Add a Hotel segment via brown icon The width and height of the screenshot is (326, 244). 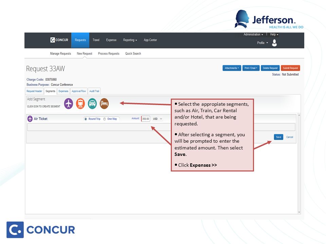[x=104, y=104]
